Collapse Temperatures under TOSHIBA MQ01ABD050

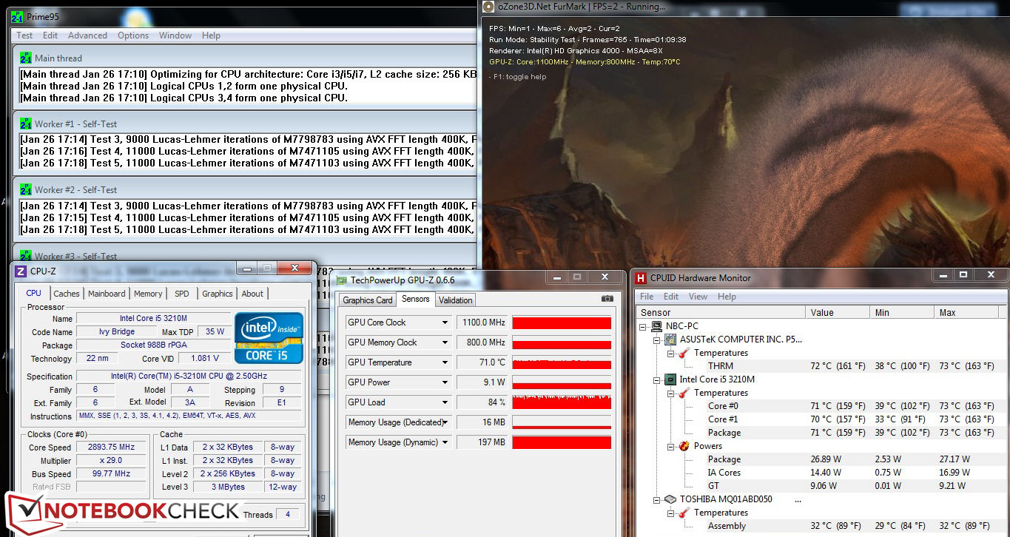click(670, 513)
